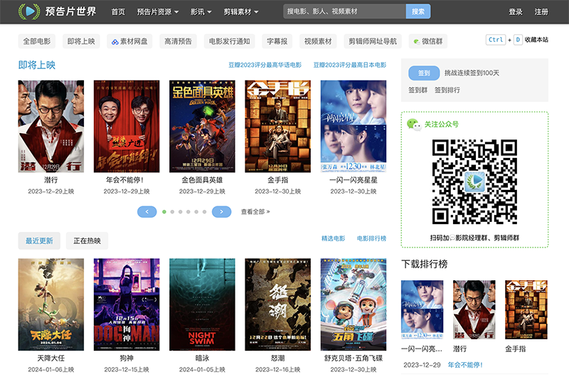Screen dimensions: 569x377
Task: Open the 注册 register link
Action: point(541,12)
